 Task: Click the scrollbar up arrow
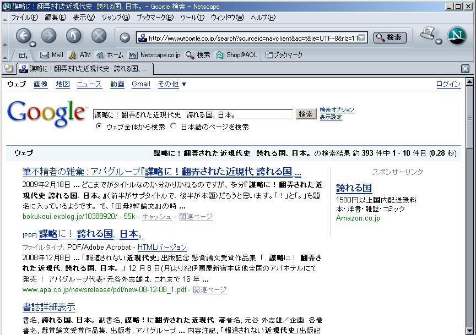(469, 81)
